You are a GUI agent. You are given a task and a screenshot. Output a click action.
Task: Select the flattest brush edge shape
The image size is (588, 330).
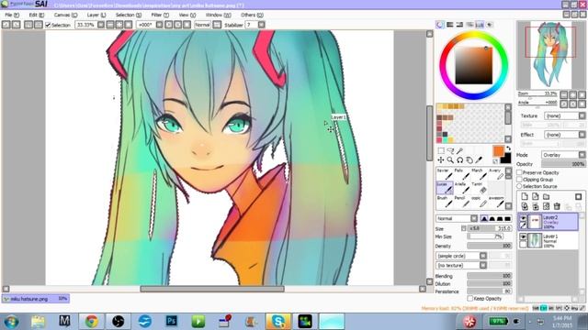[x=507, y=218]
